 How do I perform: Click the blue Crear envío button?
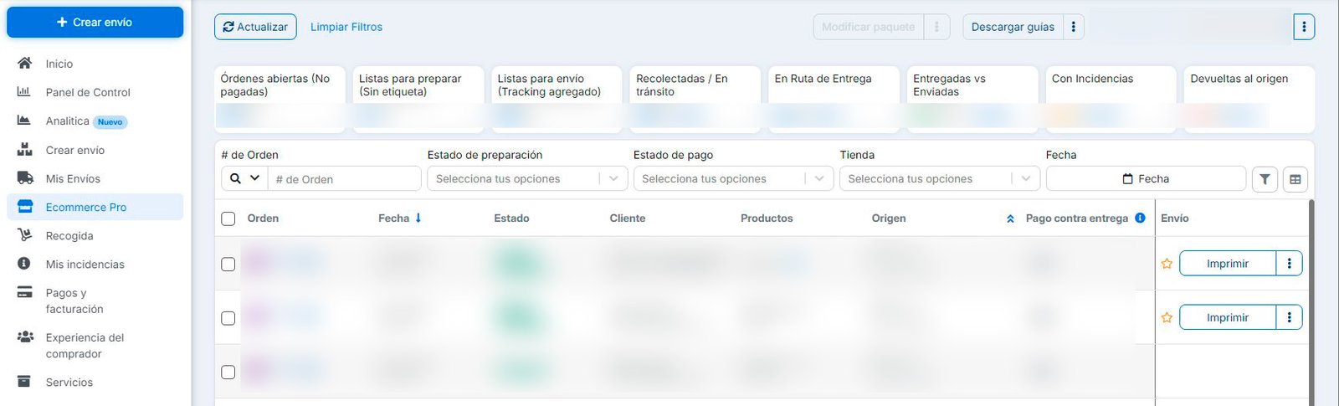[x=95, y=23]
